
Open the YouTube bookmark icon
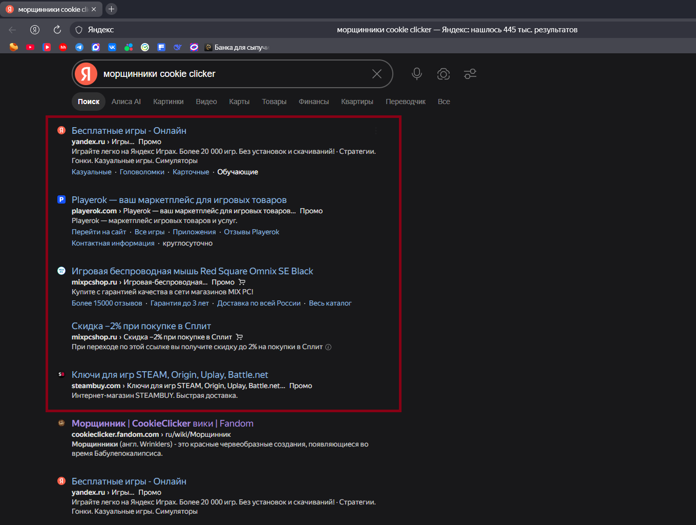click(x=30, y=47)
